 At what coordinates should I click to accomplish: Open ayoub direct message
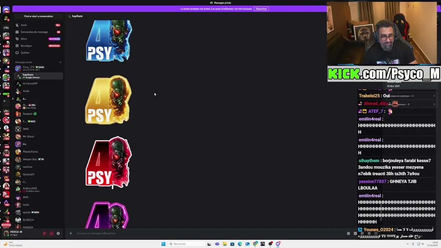point(38,212)
